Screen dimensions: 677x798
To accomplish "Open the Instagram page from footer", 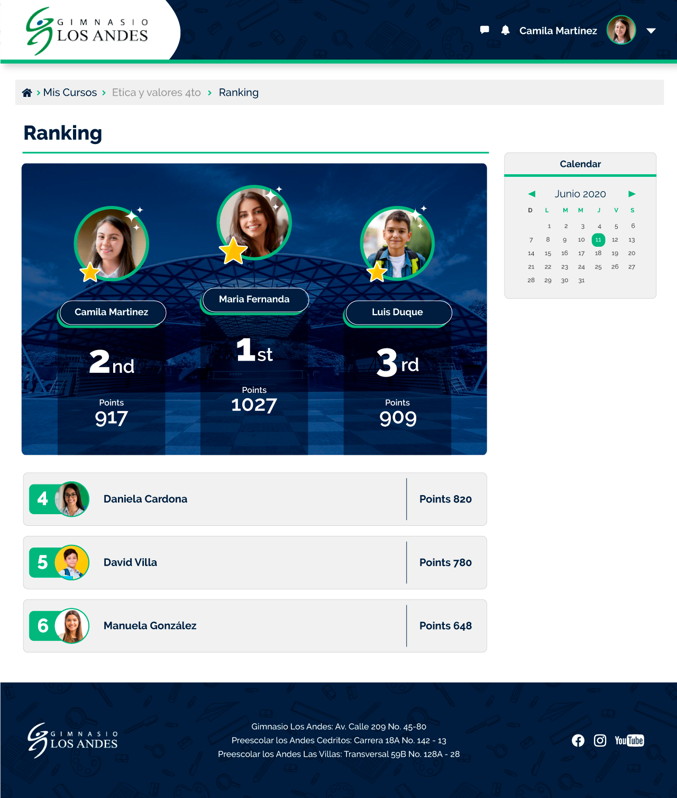I will 600,740.
